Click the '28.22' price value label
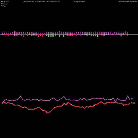138x138 pixels. click(133, 103)
